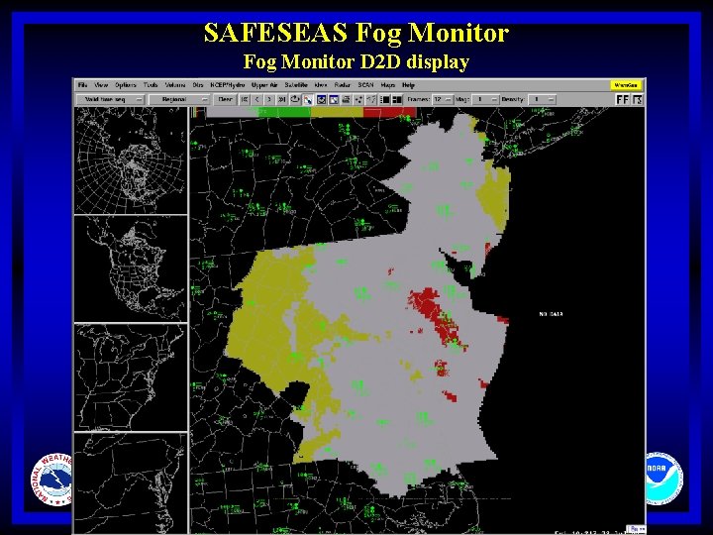
Task: Select the Northern Hemisphere polar map pane
Action: [131, 160]
